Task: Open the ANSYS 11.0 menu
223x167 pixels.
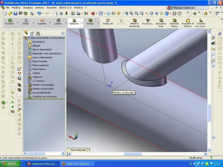Action: point(65,8)
